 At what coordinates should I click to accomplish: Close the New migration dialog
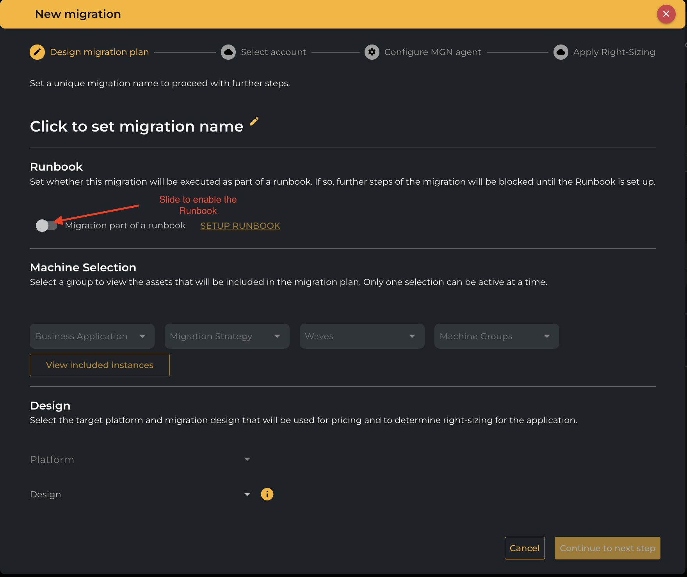click(666, 14)
